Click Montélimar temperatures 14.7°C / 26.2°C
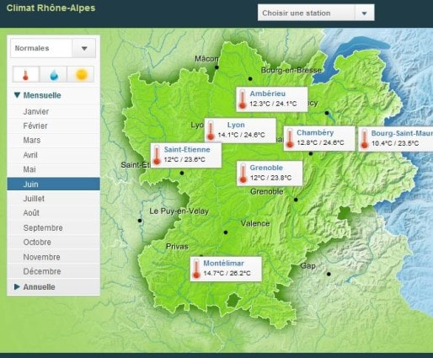Screen dimensions: 433x358 tap(227, 273)
